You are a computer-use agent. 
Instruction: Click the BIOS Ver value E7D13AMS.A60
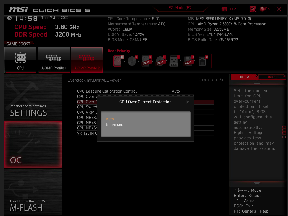click(x=220, y=34)
